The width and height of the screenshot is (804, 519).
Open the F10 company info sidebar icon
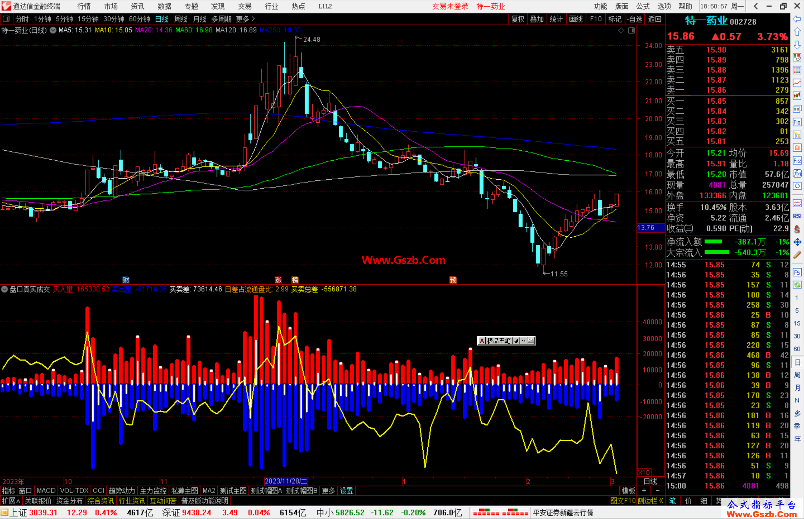[x=797, y=122]
